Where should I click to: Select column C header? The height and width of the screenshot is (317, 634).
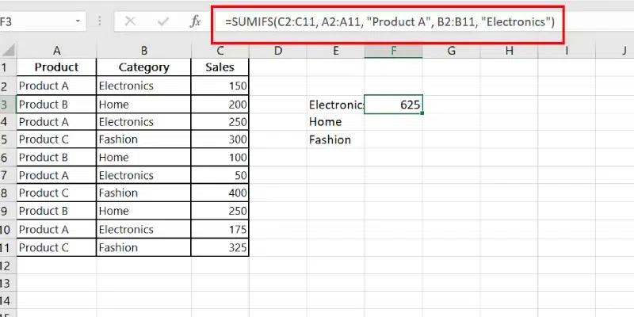[220, 51]
